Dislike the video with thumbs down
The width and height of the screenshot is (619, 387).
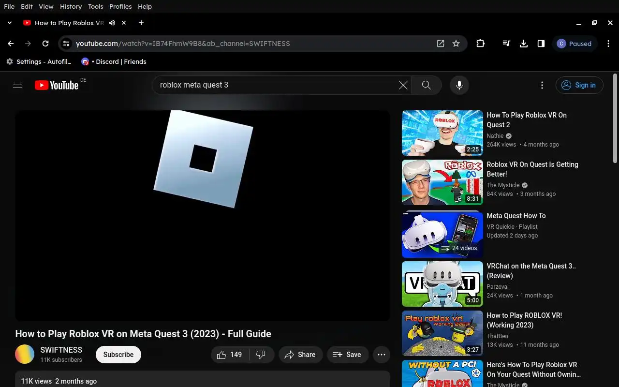(x=261, y=355)
